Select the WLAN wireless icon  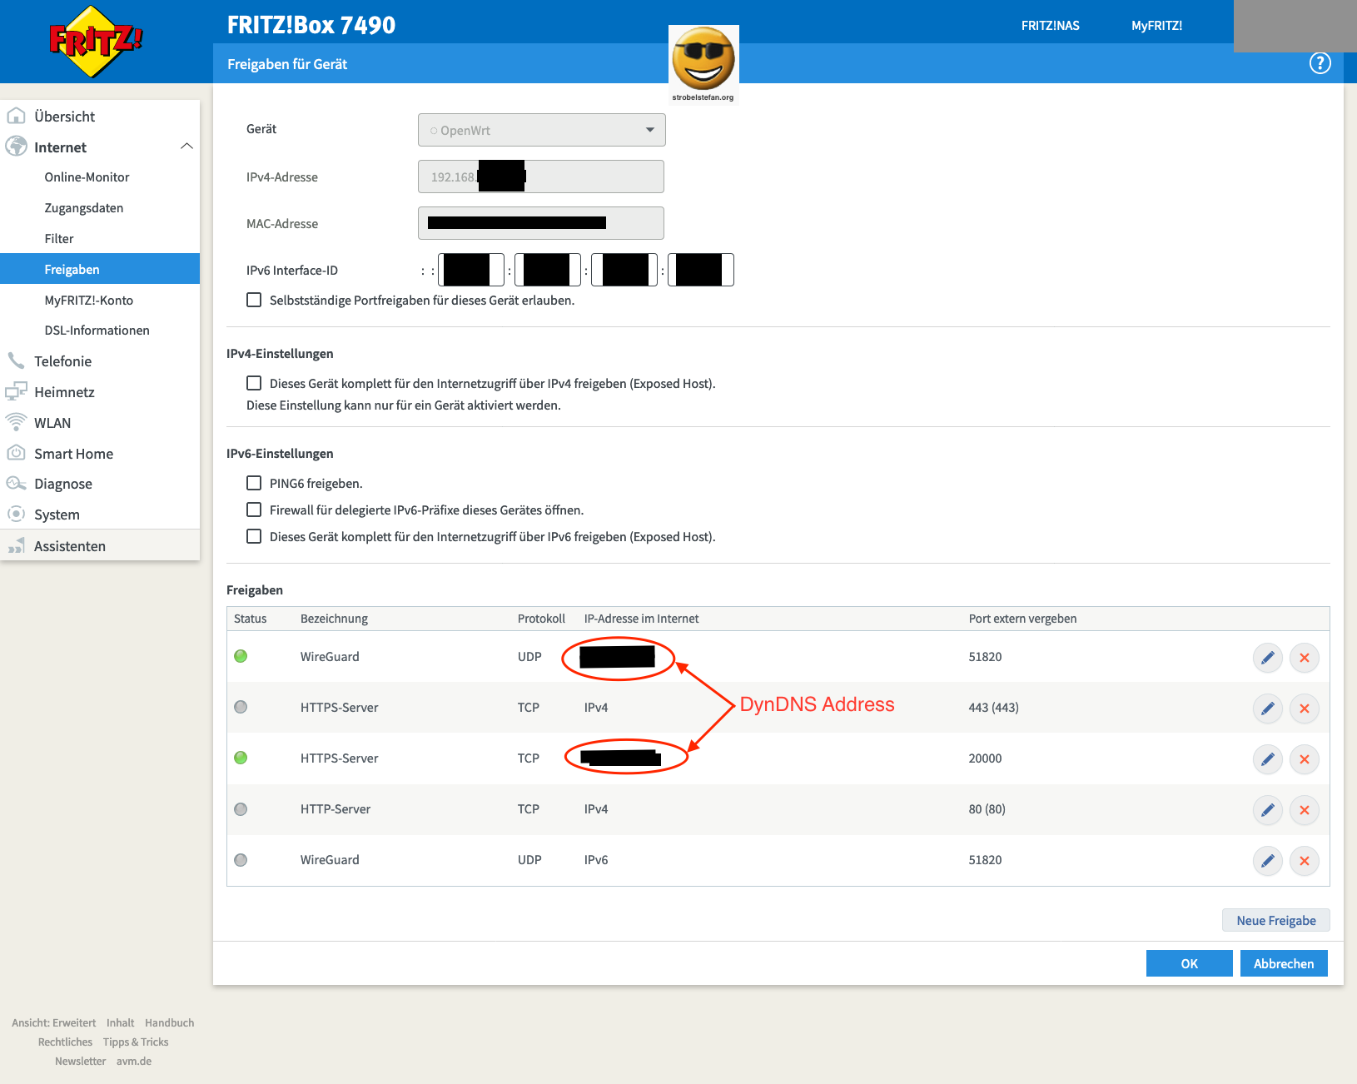point(17,422)
